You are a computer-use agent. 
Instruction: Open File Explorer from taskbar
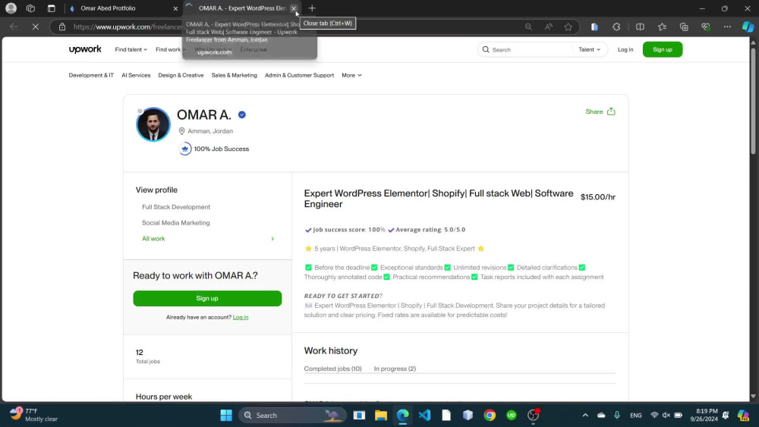(x=381, y=415)
